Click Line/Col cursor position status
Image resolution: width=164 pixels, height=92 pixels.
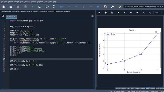156,91
